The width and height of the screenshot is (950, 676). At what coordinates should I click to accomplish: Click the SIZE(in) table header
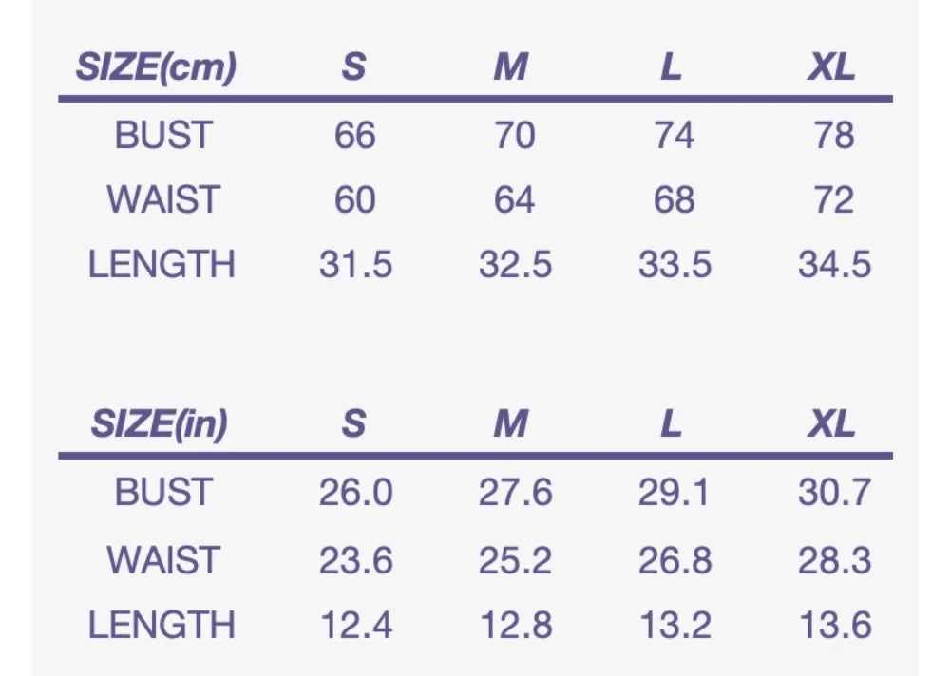160,423
